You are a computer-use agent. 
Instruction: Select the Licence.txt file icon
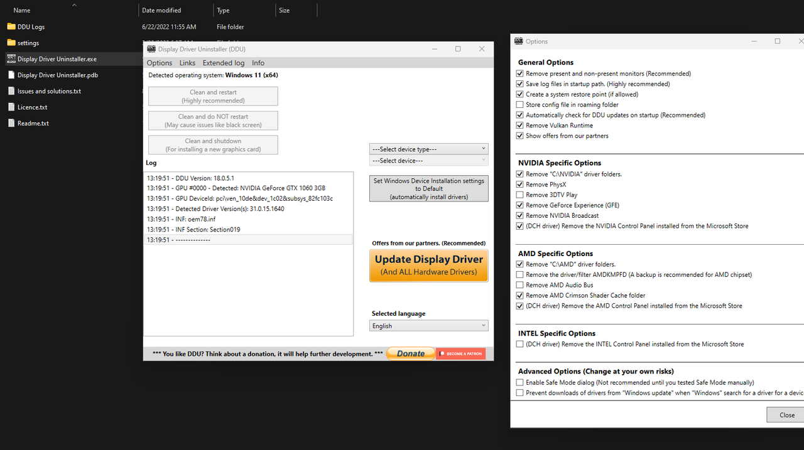click(11, 107)
